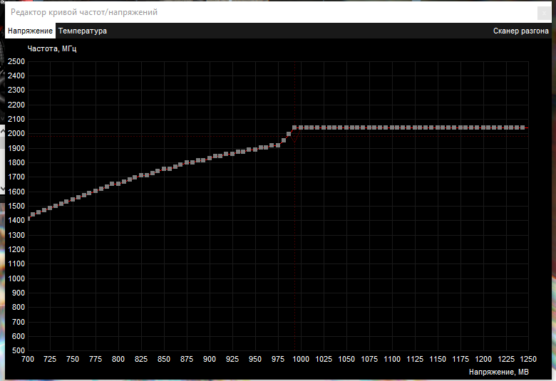The width and height of the screenshot is (556, 381).
Task: Click the 2500 frequency axis label
Action: [x=16, y=61]
